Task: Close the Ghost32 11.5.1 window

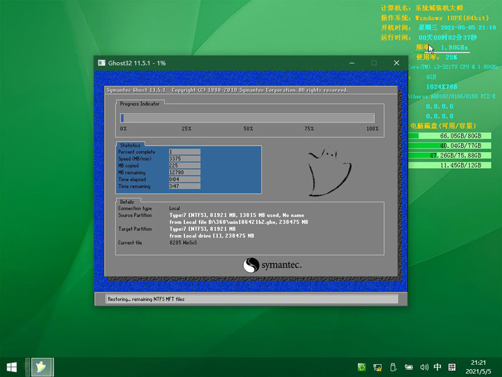Action: 396,63
